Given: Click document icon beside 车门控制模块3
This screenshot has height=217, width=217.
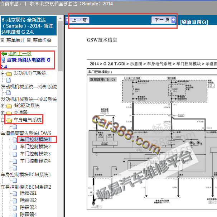Looking at the screenshot, I should (15, 154).
